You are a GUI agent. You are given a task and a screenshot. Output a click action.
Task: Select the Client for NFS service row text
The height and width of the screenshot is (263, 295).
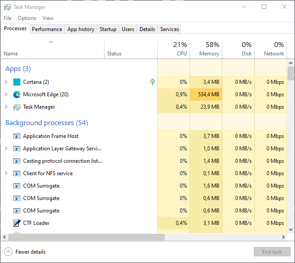pos(48,173)
